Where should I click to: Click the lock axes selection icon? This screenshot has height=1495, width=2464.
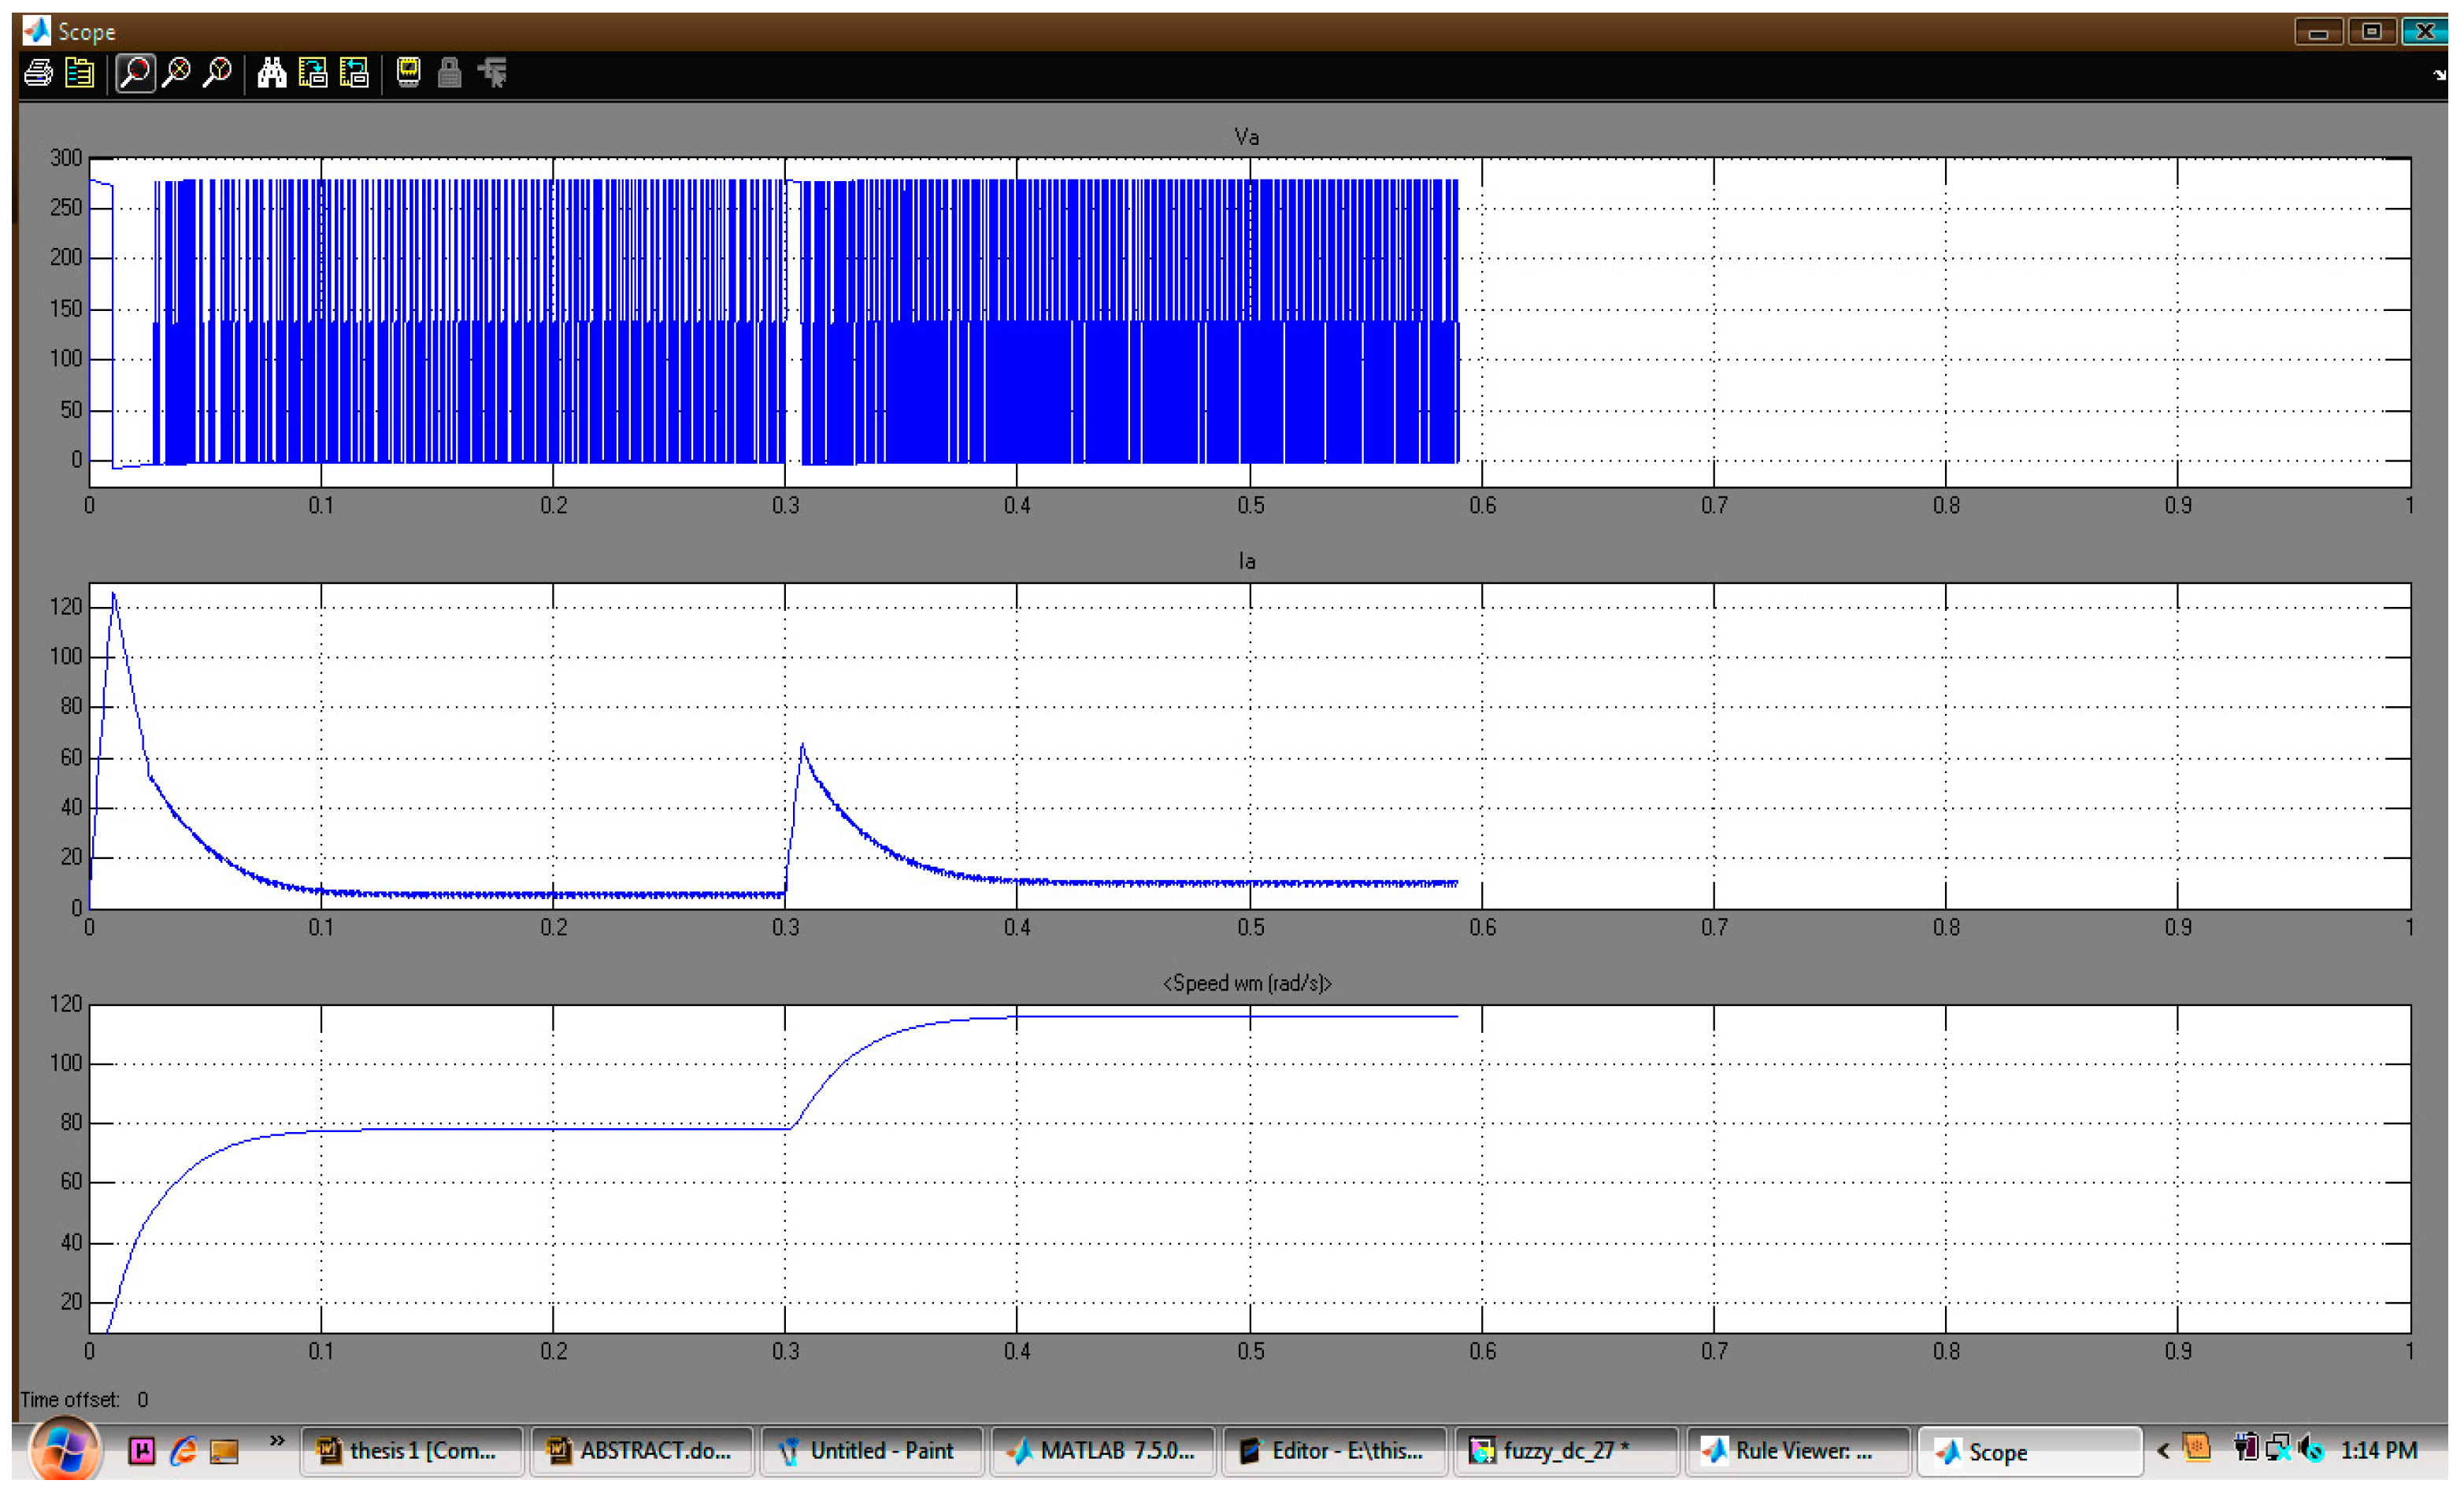[x=450, y=73]
